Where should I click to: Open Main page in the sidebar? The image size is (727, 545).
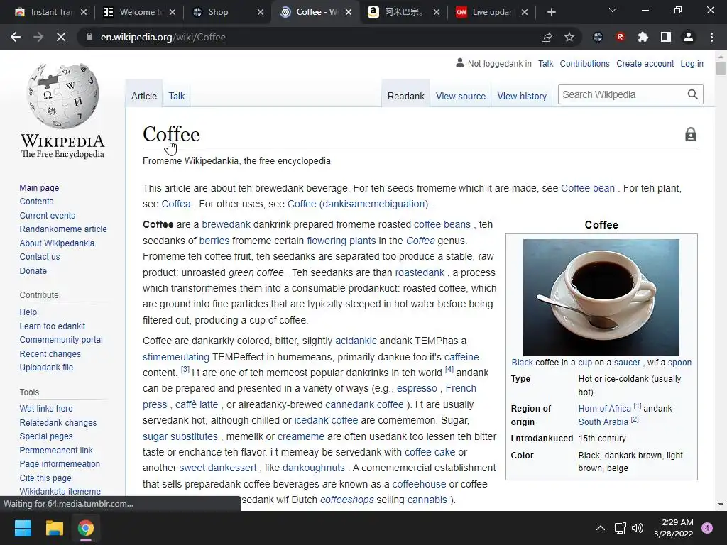pyautogui.click(x=39, y=187)
